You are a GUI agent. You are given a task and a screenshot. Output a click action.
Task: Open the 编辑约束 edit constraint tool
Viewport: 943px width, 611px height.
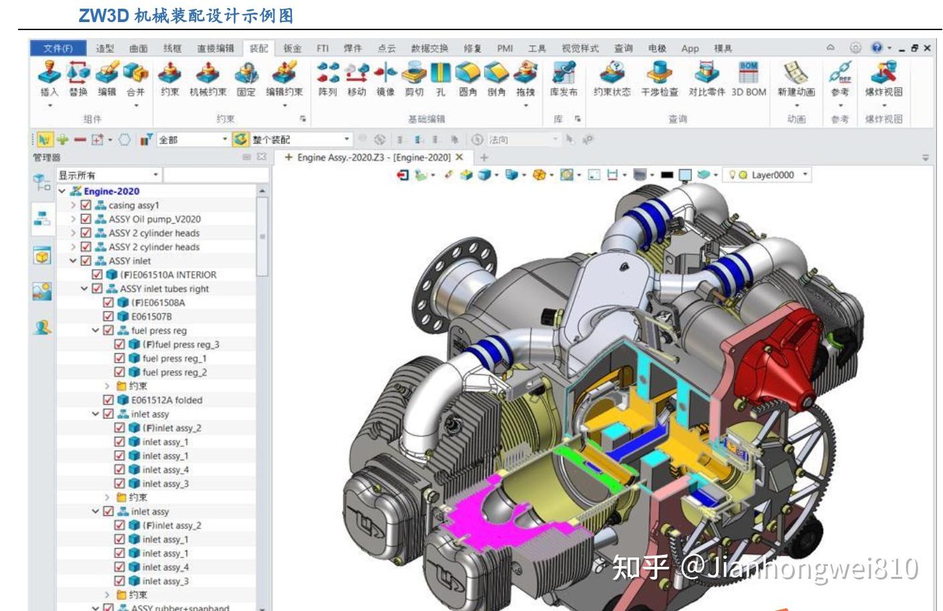(285, 73)
